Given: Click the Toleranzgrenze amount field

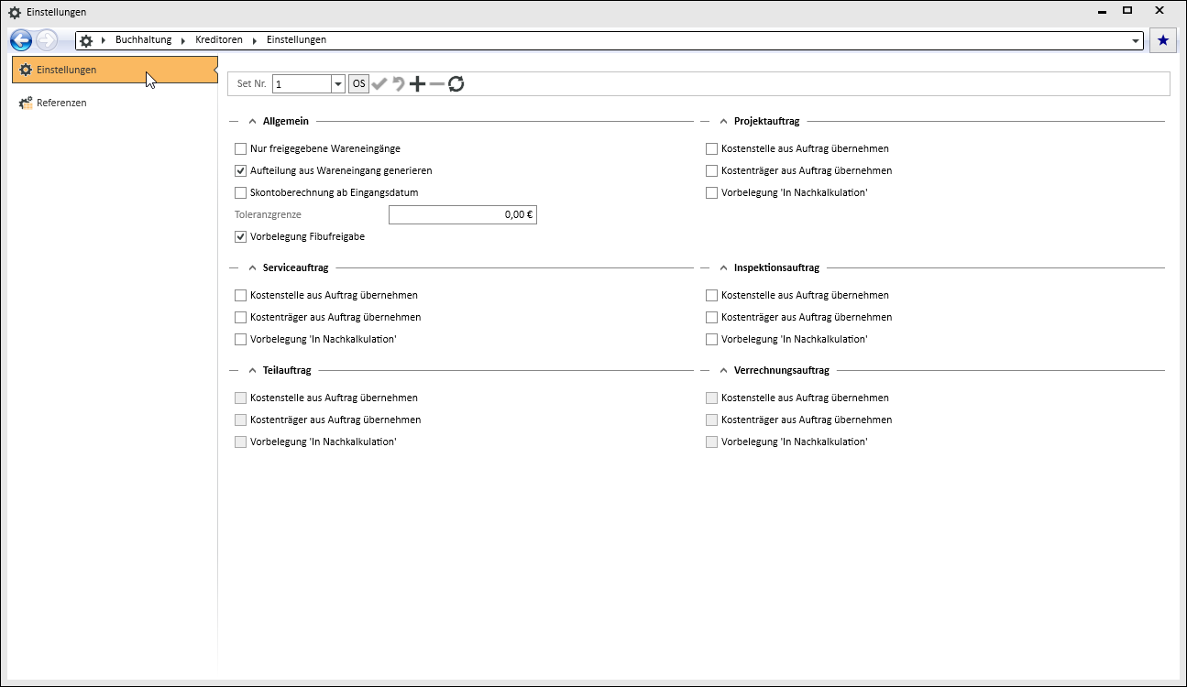Looking at the screenshot, I should [463, 214].
